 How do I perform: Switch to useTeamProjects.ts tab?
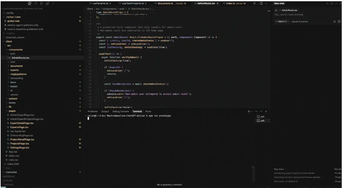click(132, 3)
